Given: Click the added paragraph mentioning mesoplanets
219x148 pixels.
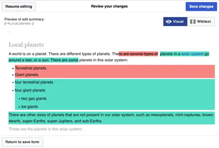Looking at the screenshot, I should [x=112, y=118].
